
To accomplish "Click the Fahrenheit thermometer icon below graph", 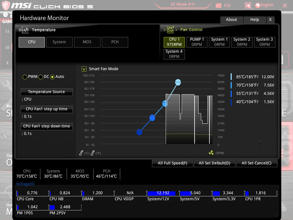I will click(92, 153).
